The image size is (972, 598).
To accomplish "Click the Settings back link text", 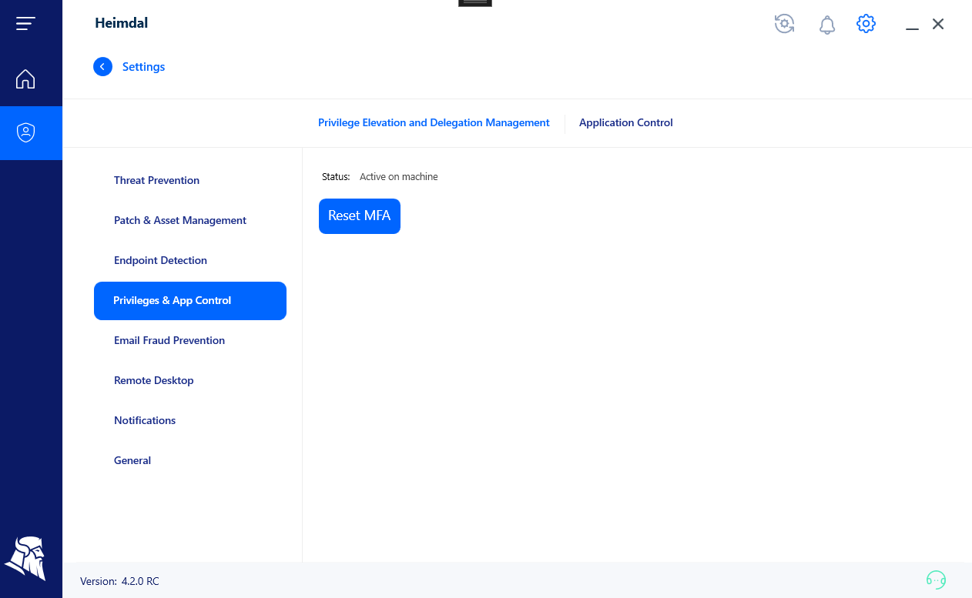I will pos(144,67).
